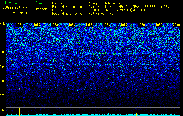Click the meteor count label
The height and width of the screenshot is (116, 183).
click(41, 9)
